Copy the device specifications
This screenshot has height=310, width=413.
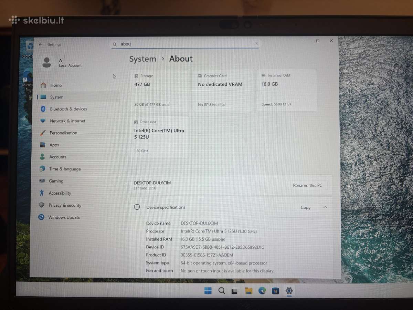pos(306,207)
